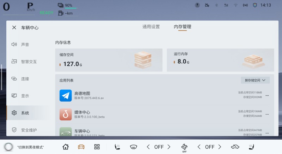Increase left temperature with right arrow
This screenshot has height=154, width=282.
point(169,147)
